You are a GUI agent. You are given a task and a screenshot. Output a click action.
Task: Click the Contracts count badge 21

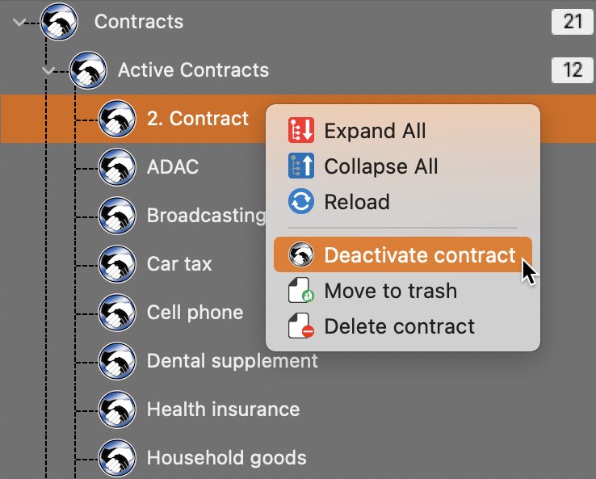pos(572,21)
